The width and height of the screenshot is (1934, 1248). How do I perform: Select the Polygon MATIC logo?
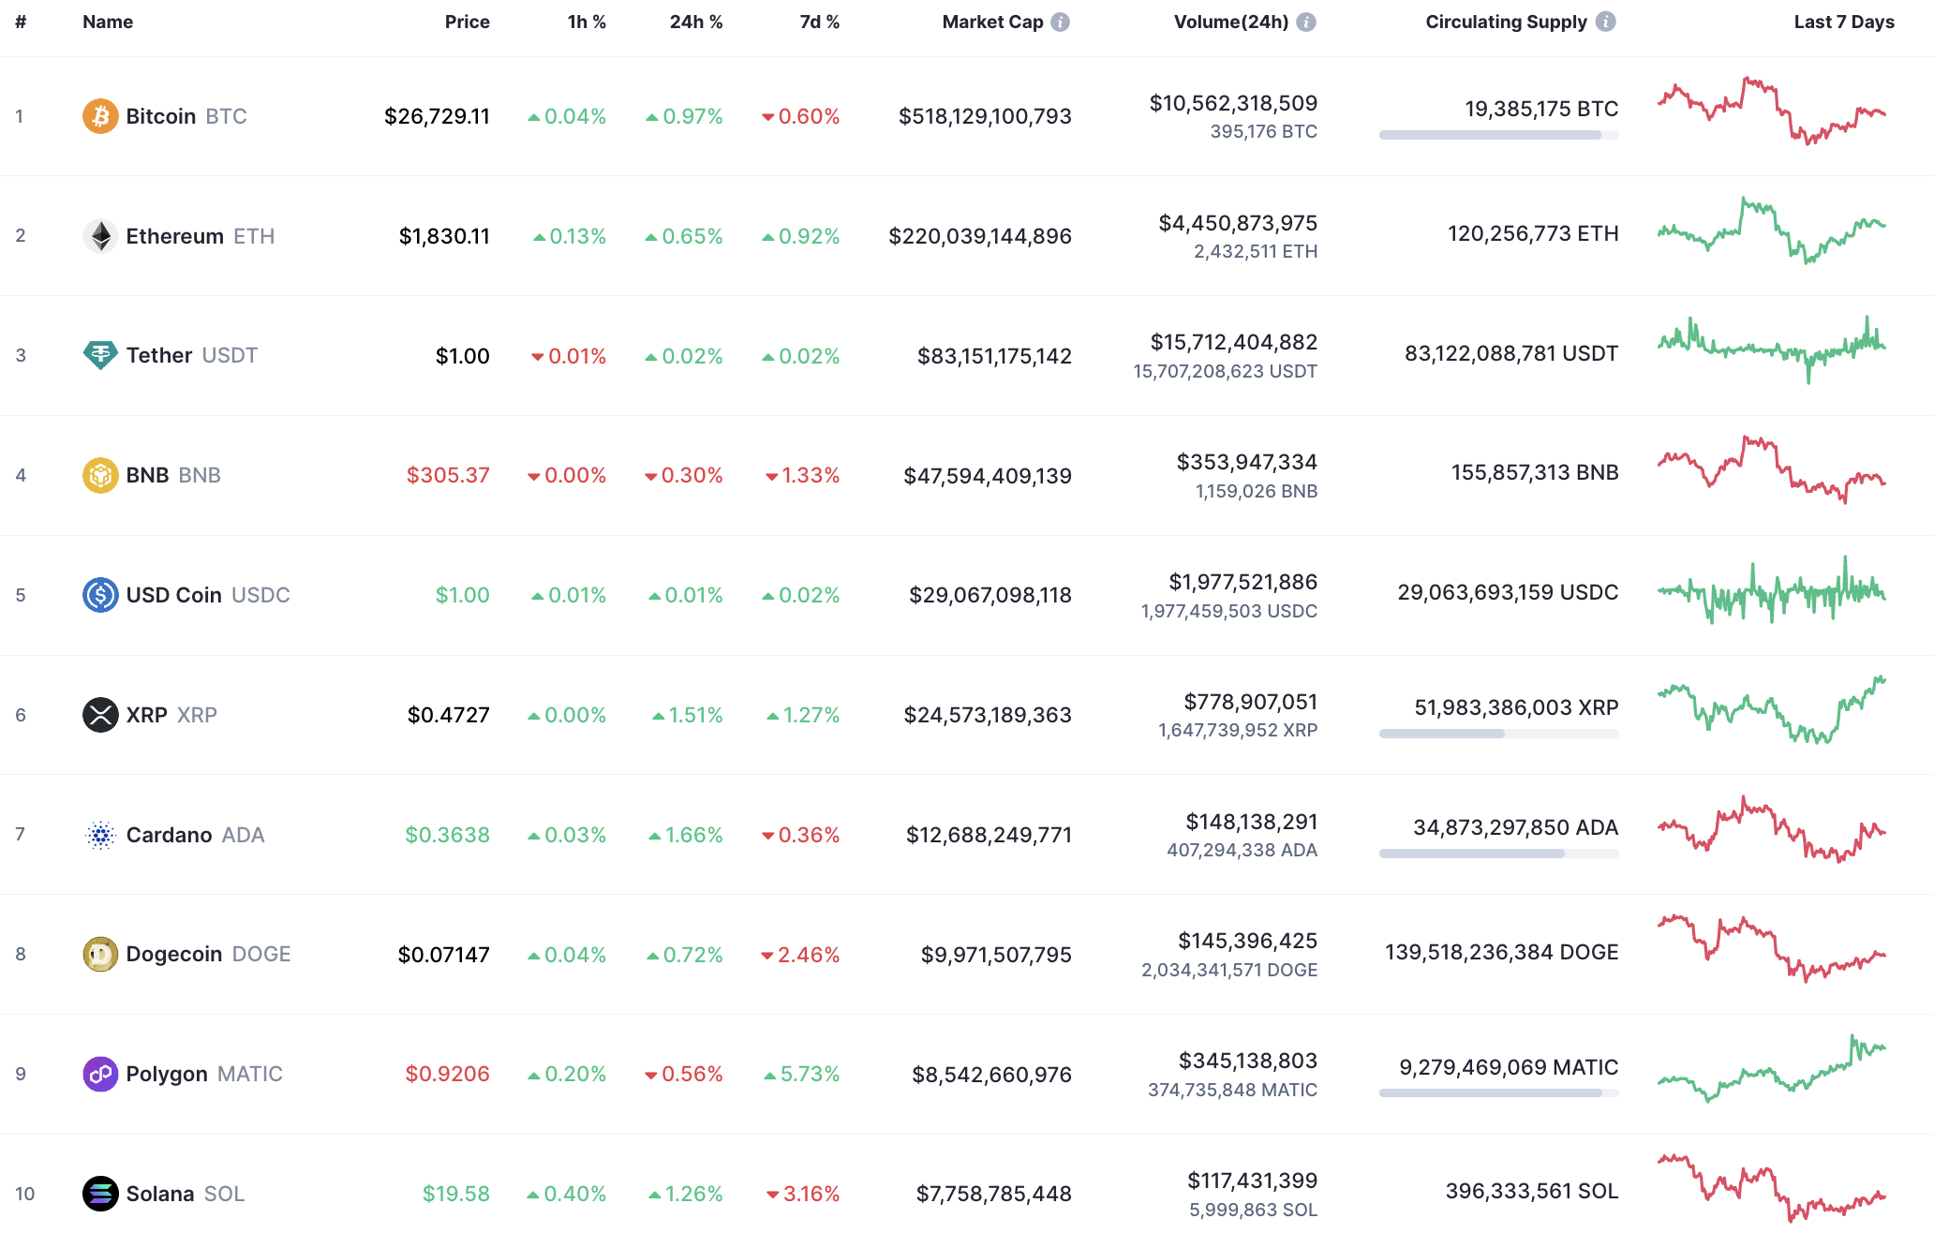(x=99, y=1074)
